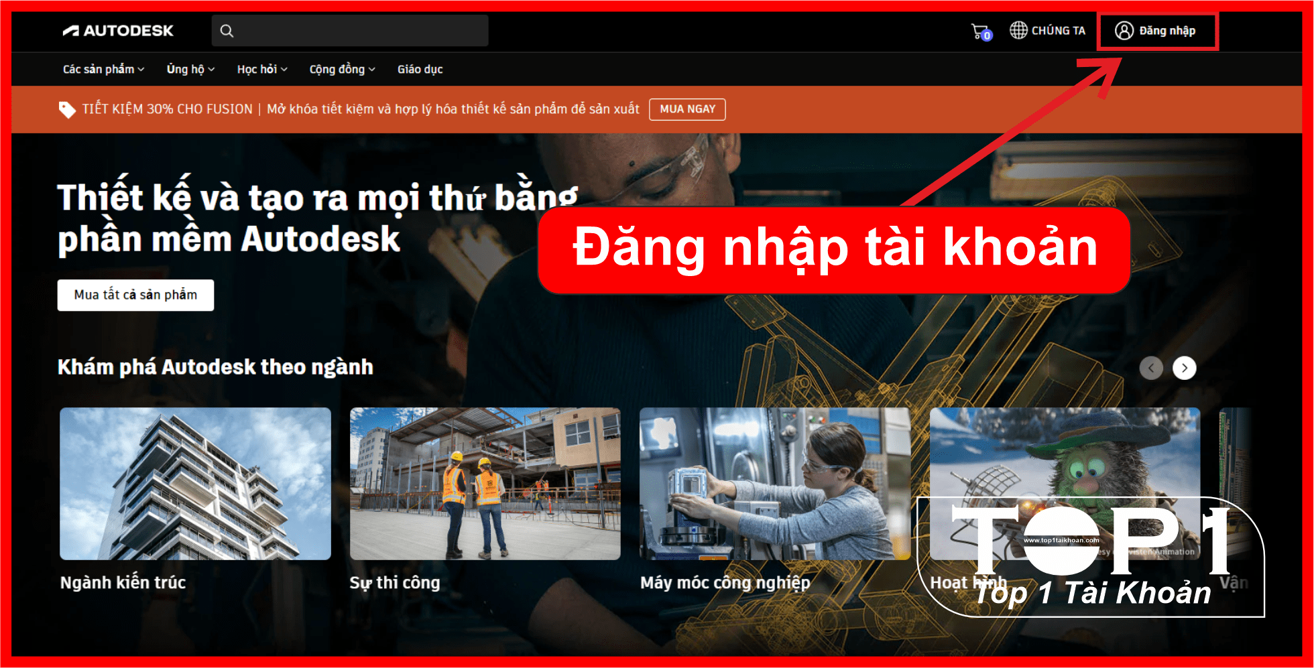Image resolution: width=1314 pixels, height=668 pixels.
Task: Click the MUA NGAY button
Action: pyautogui.click(x=687, y=109)
